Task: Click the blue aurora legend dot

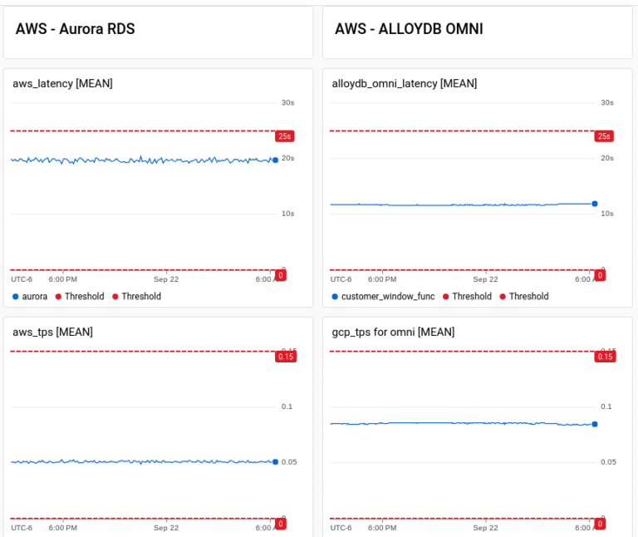Action: 16,297
